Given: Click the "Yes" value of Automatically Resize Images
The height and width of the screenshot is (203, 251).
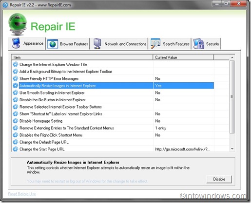Looking at the screenshot, I should pos(158,86).
